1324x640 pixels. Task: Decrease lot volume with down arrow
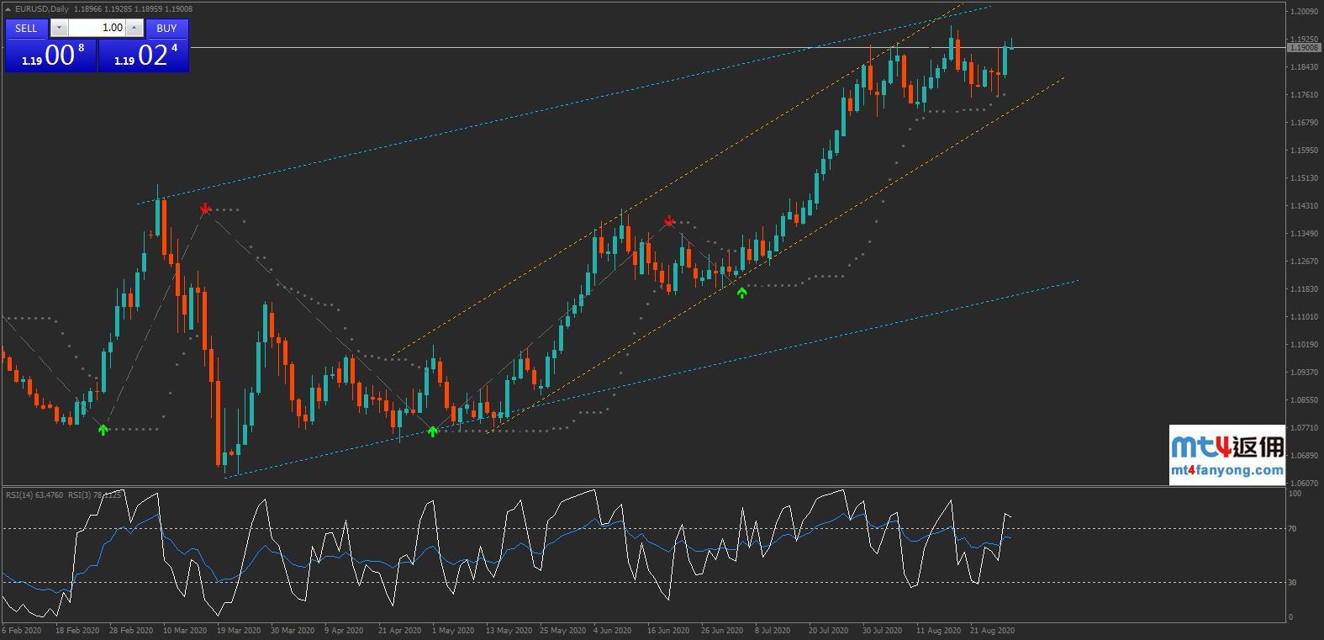tap(59, 28)
